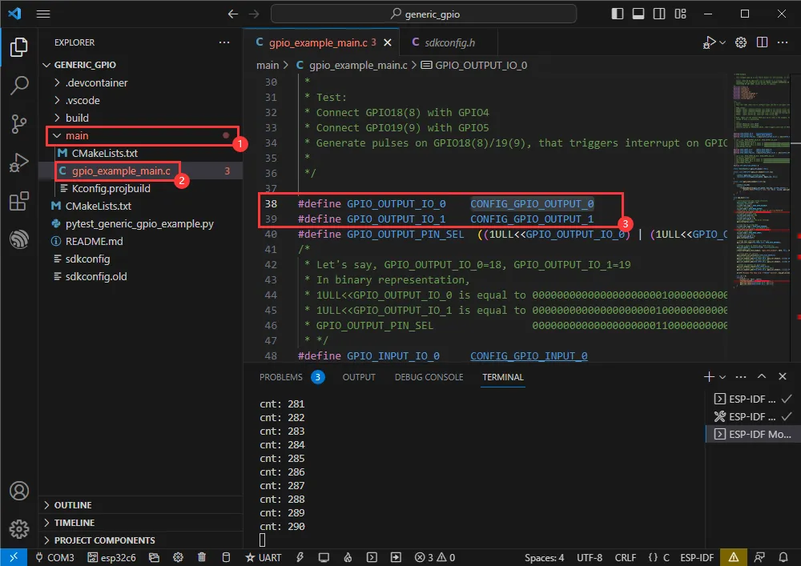This screenshot has width=801, height=566.
Task: Select the COM3 serial port
Action: coord(60,557)
